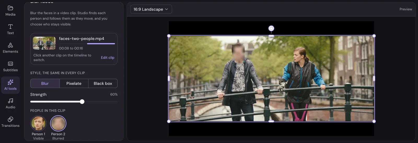This screenshot has width=418, height=143.
Task: Open the Text tool in sidebar
Action: point(10,29)
